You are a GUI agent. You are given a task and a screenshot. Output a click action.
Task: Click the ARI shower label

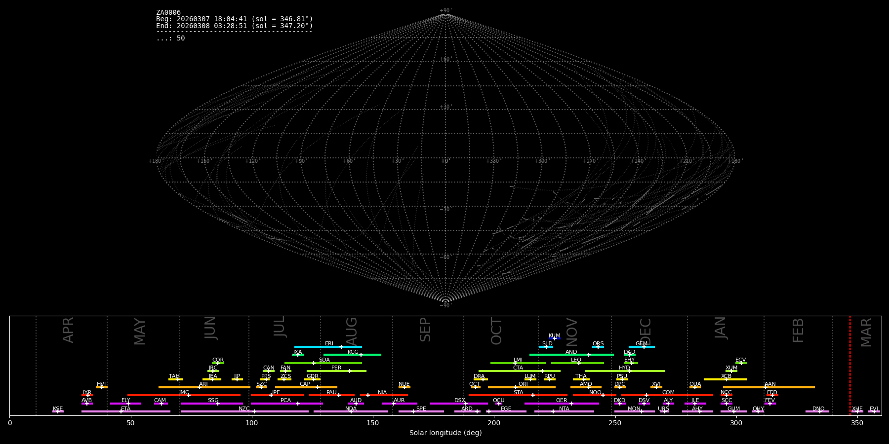pos(203,384)
